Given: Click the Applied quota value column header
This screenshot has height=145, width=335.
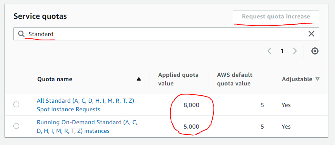Looking at the screenshot, I should (x=179, y=79).
